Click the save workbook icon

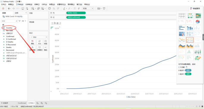[x=23, y=9]
